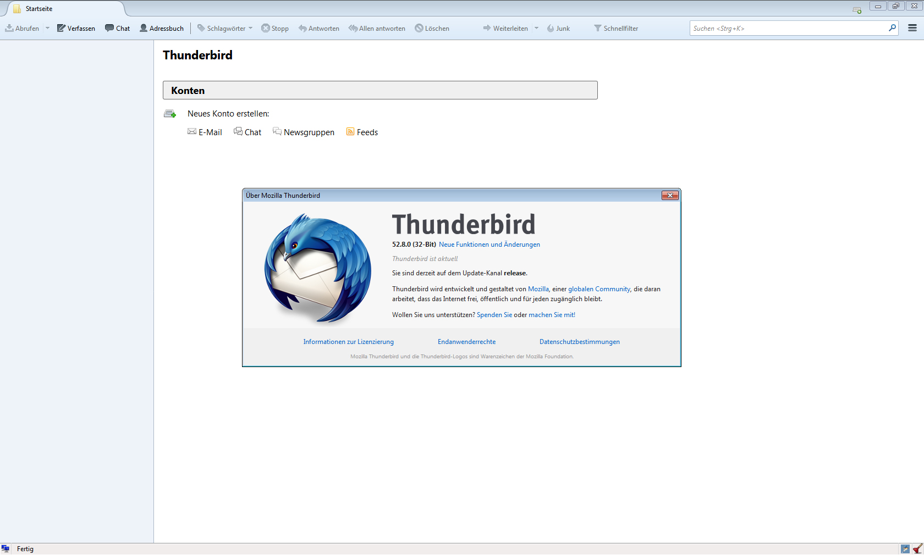This screenshot has width=924, height=555.
Task: Create a new Newsgruppen account
Action: click(x=304, y=132)
